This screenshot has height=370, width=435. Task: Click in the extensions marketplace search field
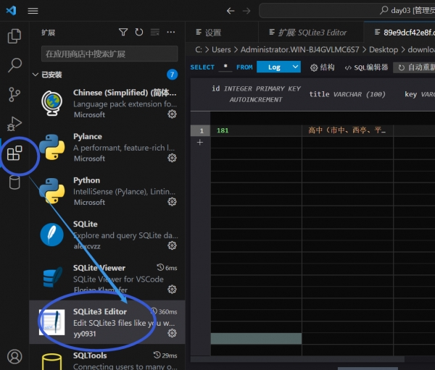109,54
